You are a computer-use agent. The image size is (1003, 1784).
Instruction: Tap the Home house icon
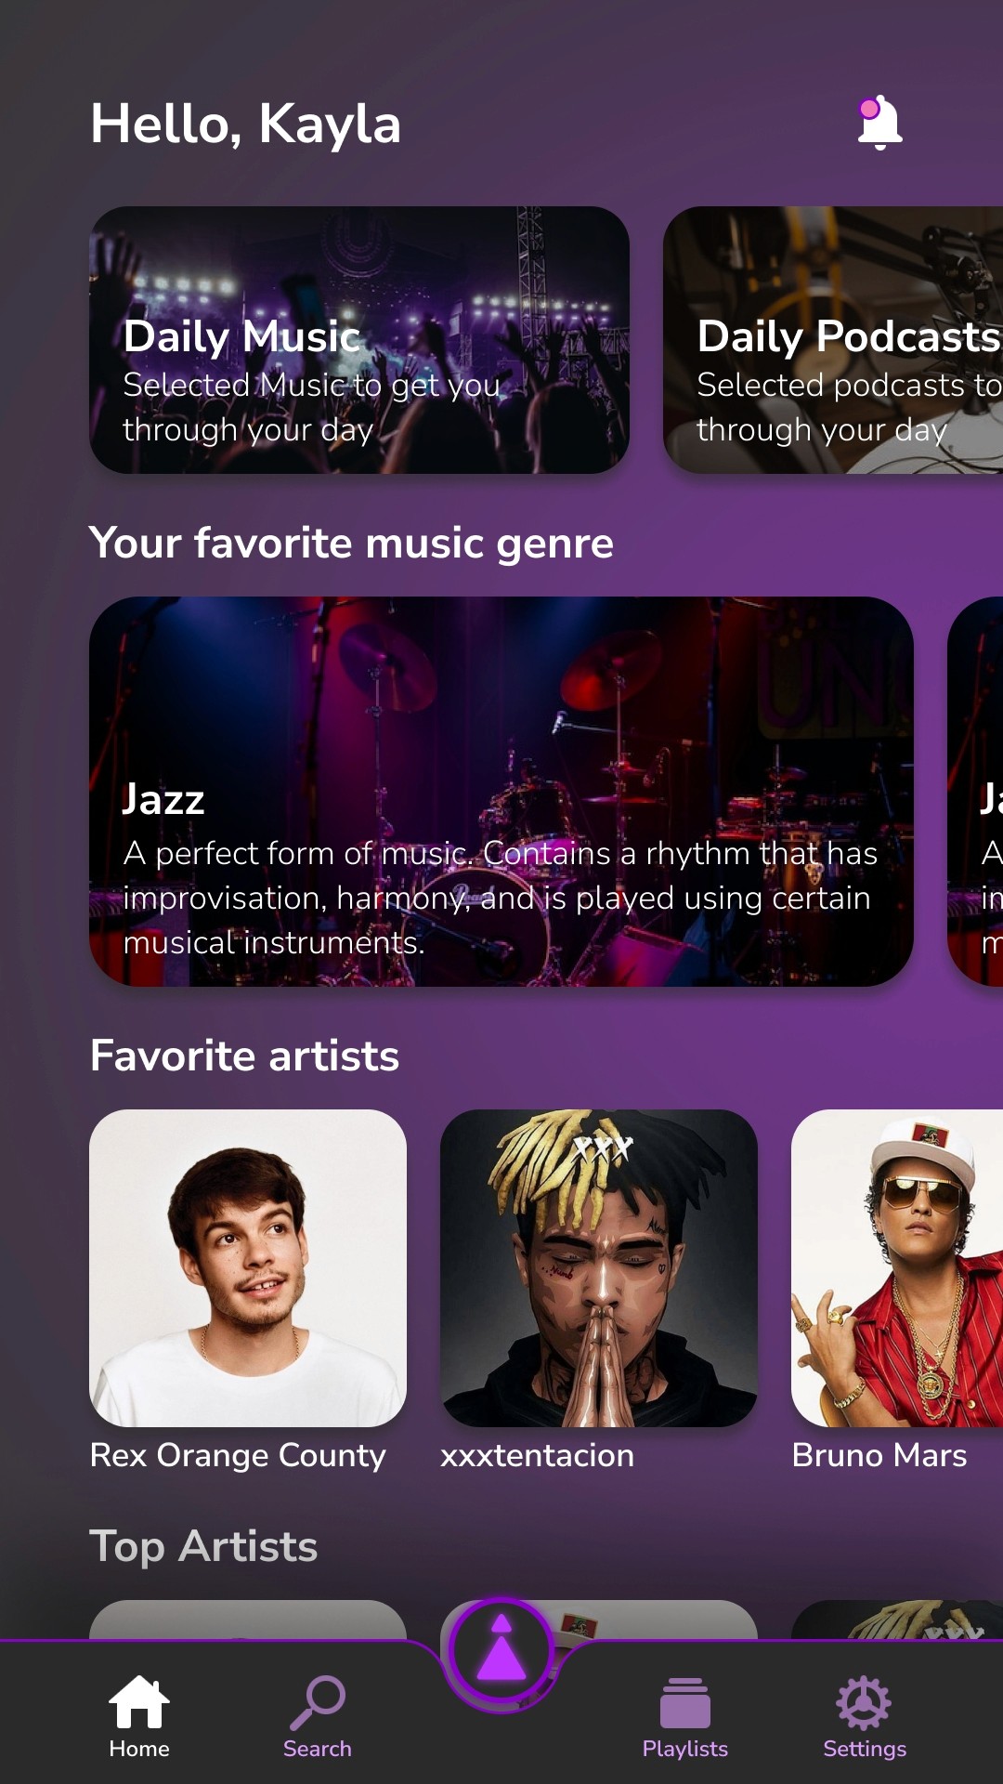pos(139,1702)
